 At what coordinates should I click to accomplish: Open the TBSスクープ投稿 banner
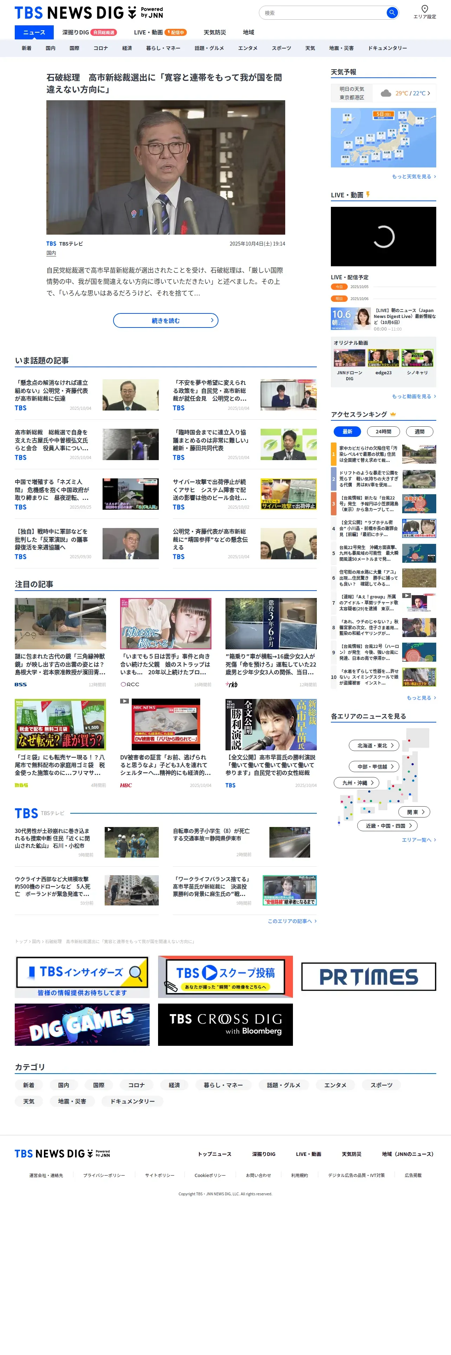(225, 976)
